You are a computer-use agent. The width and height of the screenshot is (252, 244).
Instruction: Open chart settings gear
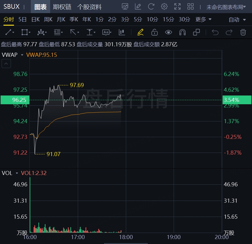pyautogui.click(x=164, y=7)
